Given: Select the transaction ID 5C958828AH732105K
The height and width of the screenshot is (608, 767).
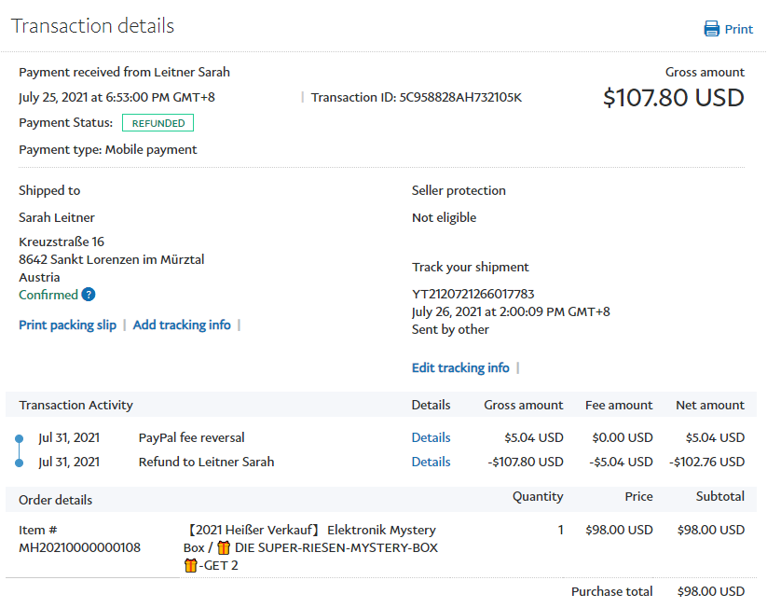Looking at the screenshot, I should tap(460, 97).
